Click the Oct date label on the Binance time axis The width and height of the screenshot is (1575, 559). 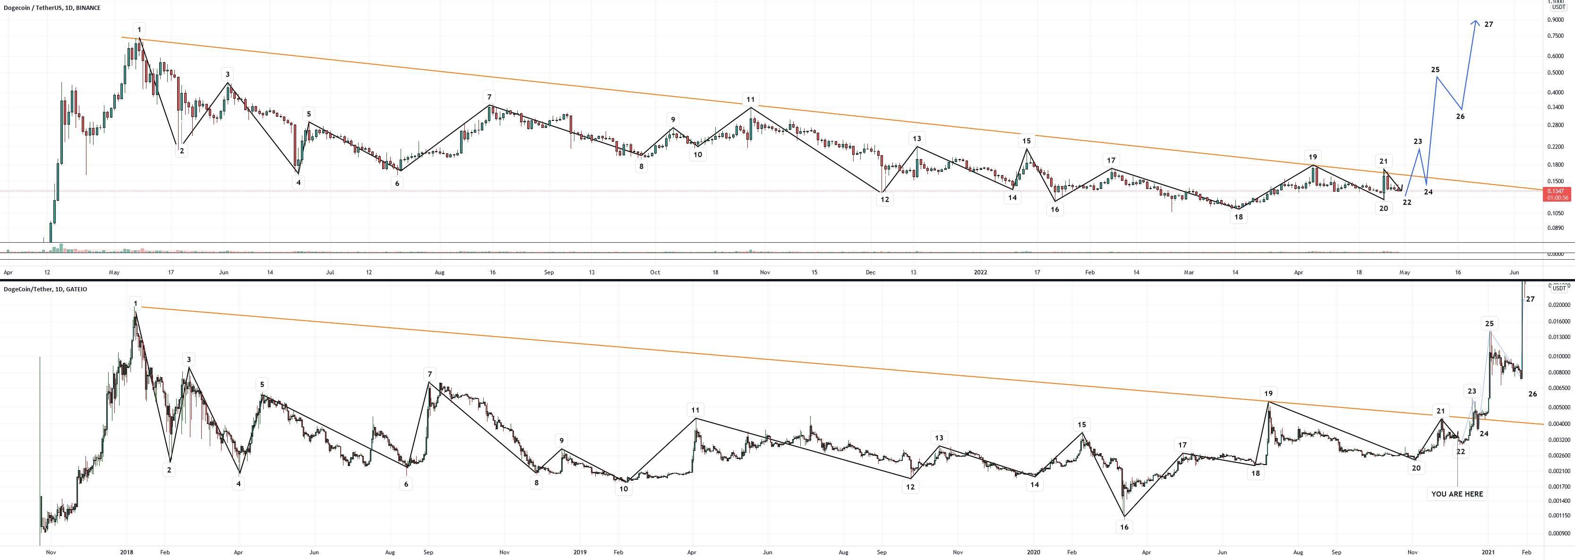(655, 272)
